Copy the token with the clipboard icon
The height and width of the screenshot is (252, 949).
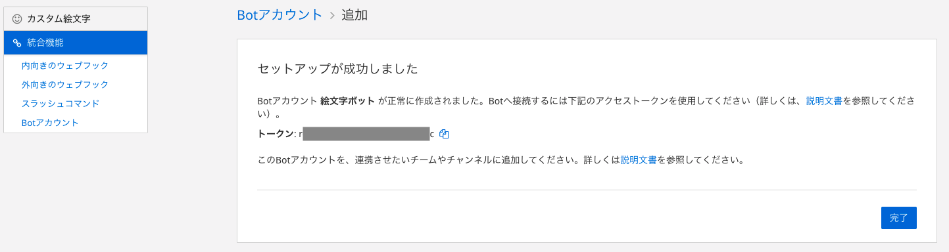[x=444, y=134]
